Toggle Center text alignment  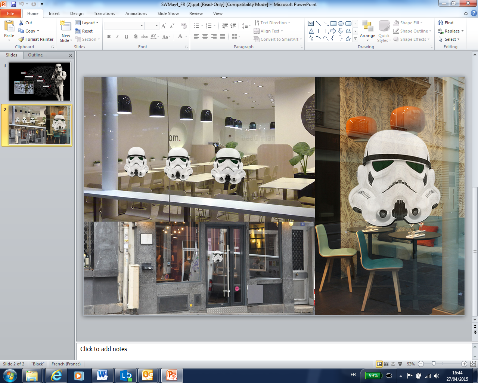205,36
